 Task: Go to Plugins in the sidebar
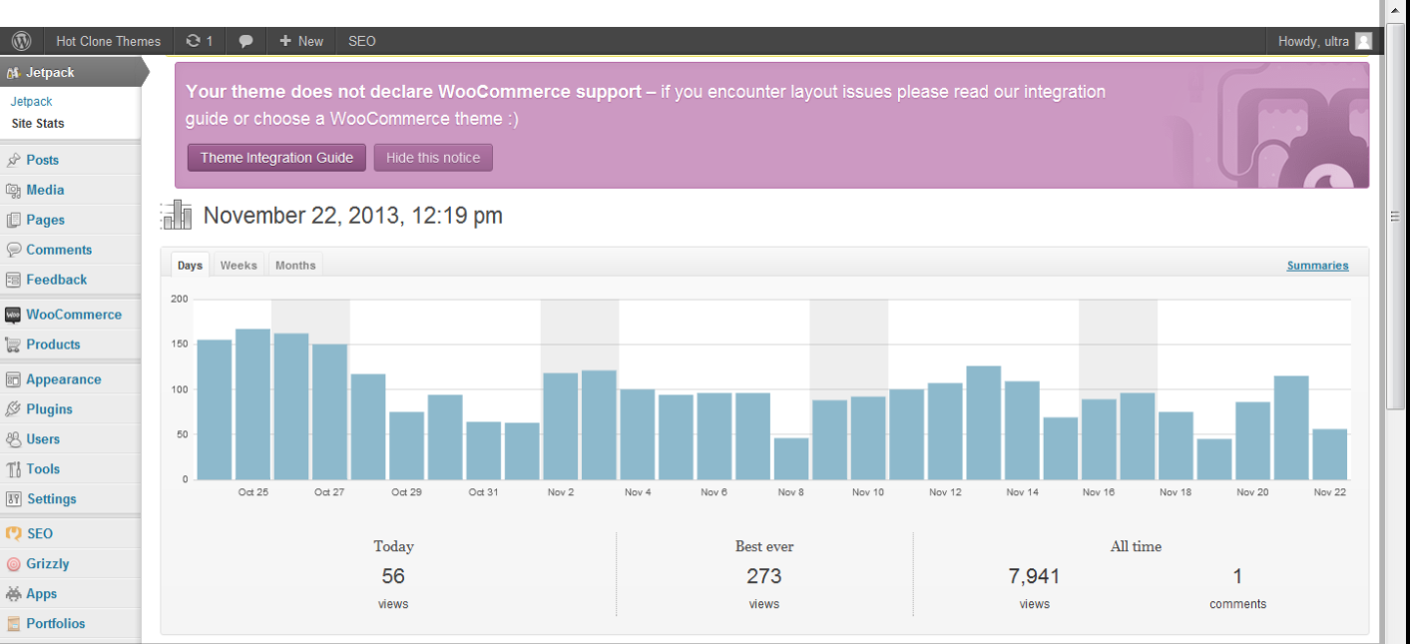(49, 409)
